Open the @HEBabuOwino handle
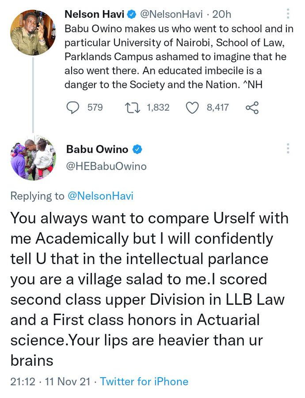Image resolution: width=305 pixels, height=398 pixels. pyautogui.click(x=106, y=166)
